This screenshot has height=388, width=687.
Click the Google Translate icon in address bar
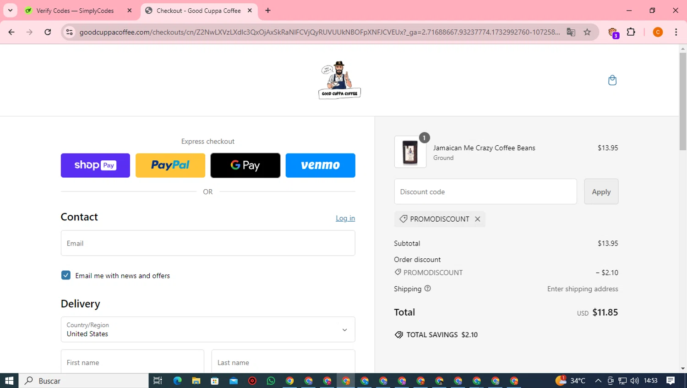coord(571,32)
